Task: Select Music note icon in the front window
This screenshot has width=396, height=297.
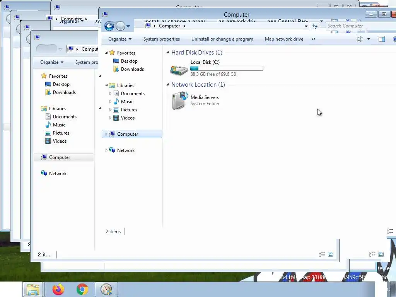Action: click(116, 102)
